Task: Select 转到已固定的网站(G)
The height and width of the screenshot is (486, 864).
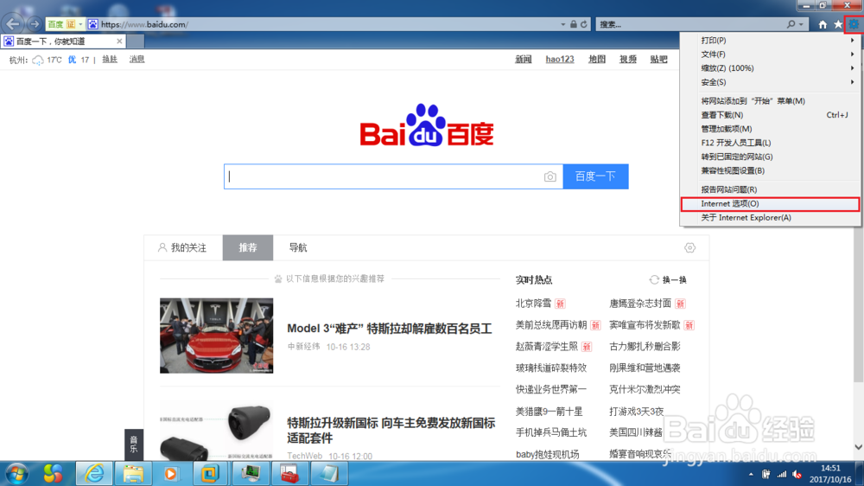Action: click(x=771, y=157)
